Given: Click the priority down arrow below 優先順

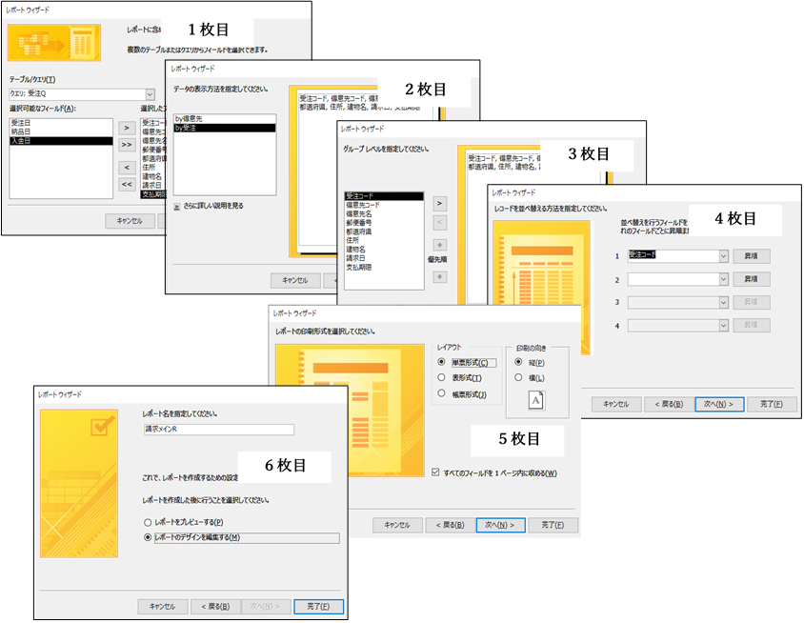Looking at the screenshot, I should click(x=439, y=276).
